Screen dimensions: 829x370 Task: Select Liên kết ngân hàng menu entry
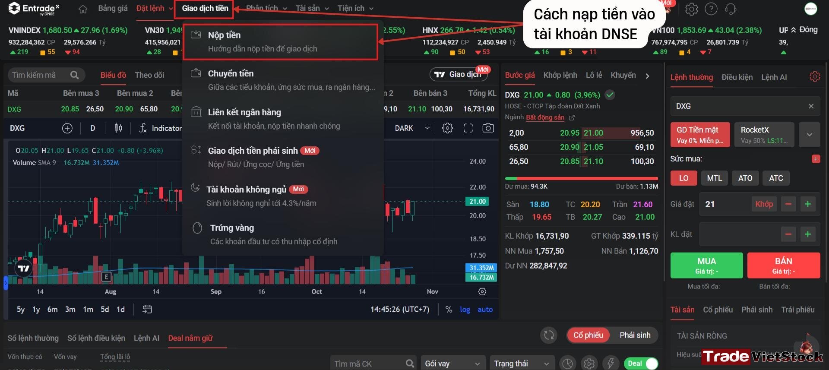[x=283, y=119]
